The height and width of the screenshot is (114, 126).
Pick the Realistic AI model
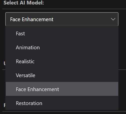pyautogui.click(x=62, y=61)
